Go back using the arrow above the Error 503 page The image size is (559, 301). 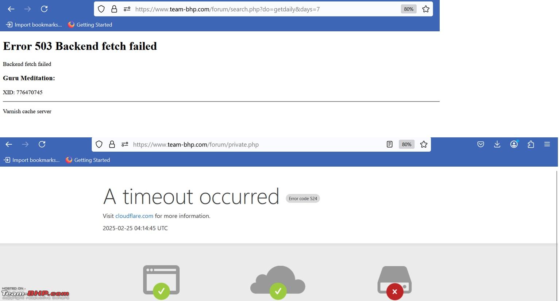click(11, 9)
